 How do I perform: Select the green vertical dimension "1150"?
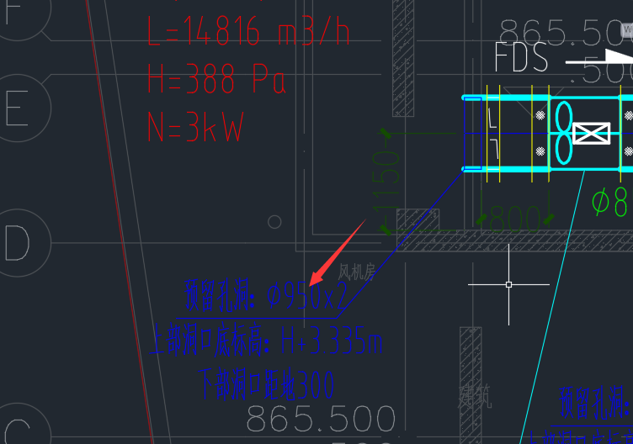[x=386, y=181]
